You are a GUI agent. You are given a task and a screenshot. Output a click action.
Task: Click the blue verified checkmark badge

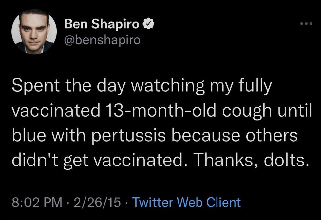[x=148, y=24]
